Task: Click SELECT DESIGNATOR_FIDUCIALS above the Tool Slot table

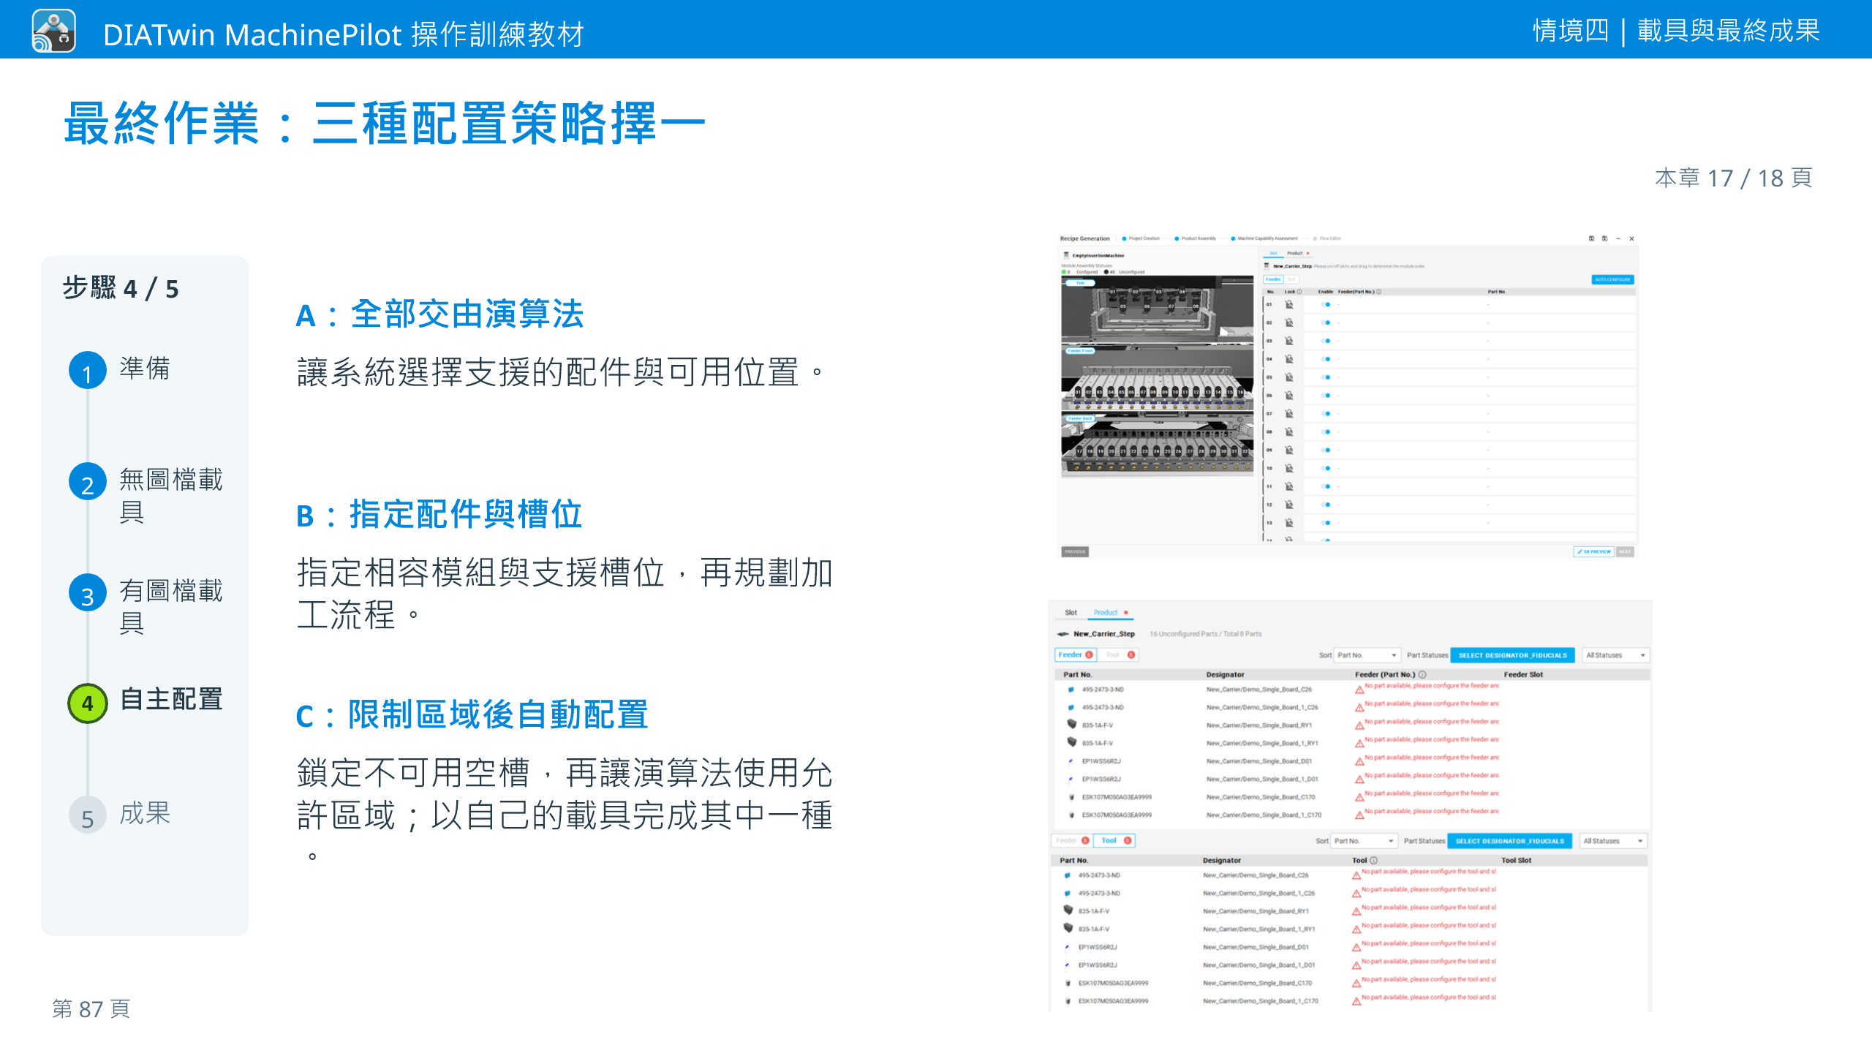Action: 1509,841
